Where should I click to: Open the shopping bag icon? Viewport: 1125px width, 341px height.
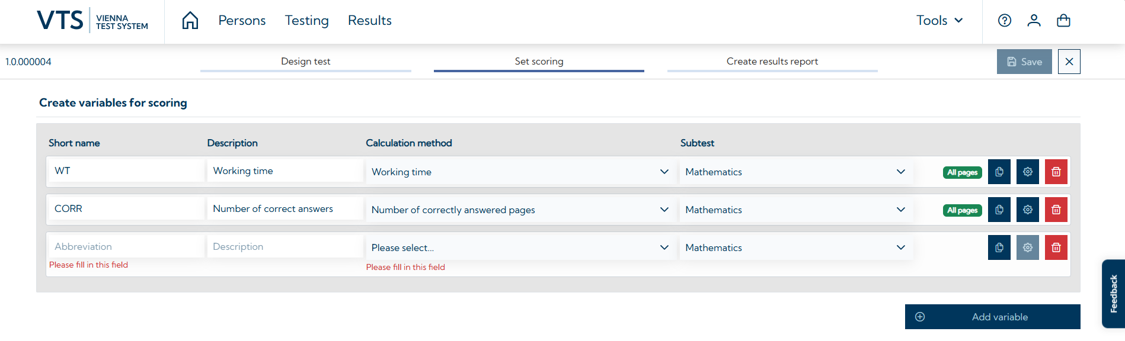coord(1063,21)
